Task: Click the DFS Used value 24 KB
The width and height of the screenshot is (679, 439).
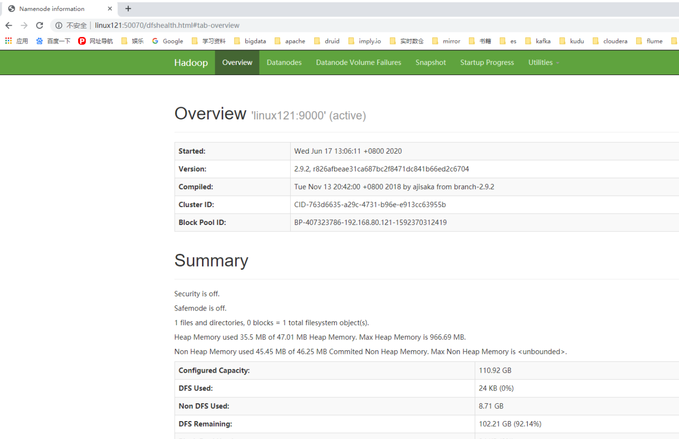Action: 496,388
